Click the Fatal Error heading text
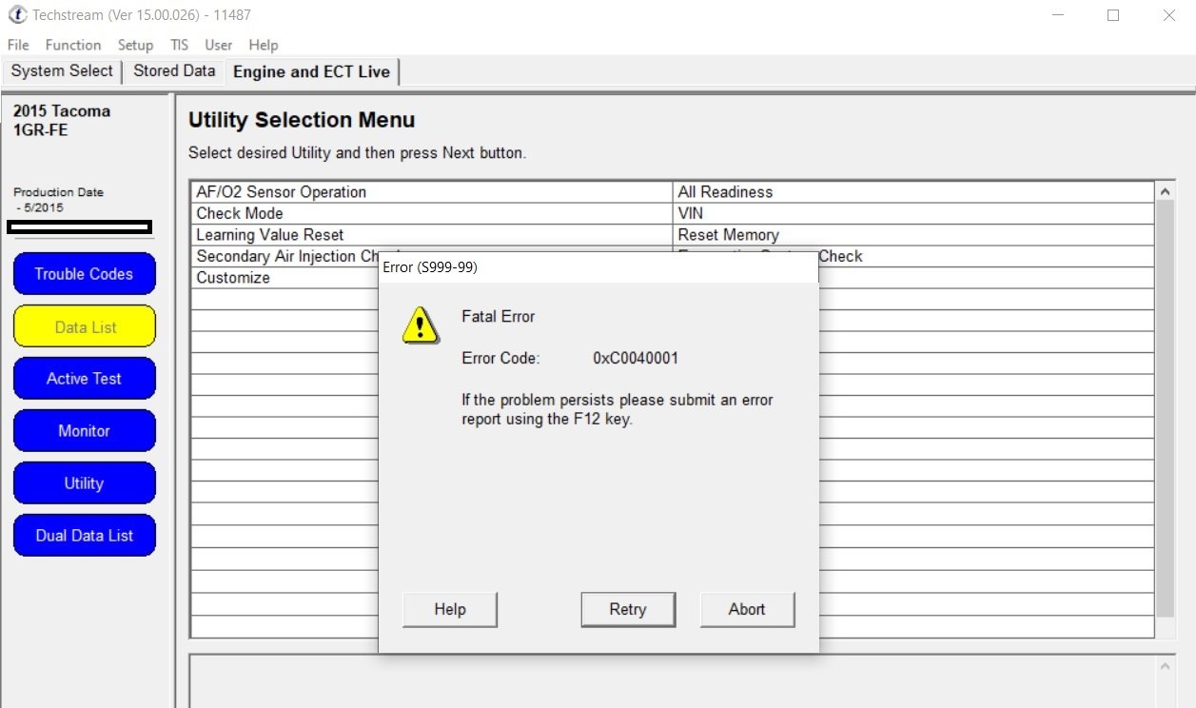The height and width of the screenshot is (708, 1196). pyautogui.click(x=499, y=316)
